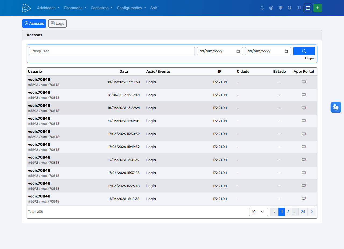
Task: Click the monitor icon in the 13:23:01 row
Action: (304, 95)
